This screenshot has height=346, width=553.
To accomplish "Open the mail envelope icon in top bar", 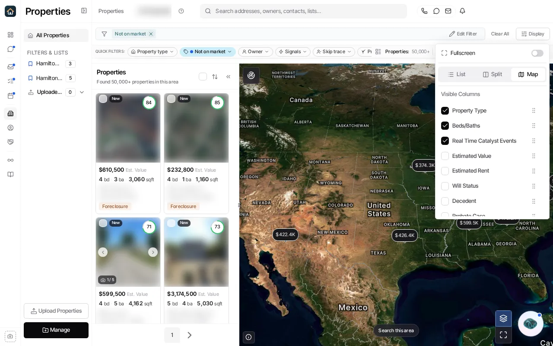I will tap(448, 11).
